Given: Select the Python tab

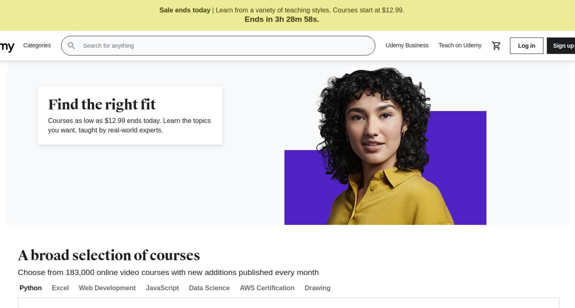Looking at the screenshot, I should pos(31,288).
